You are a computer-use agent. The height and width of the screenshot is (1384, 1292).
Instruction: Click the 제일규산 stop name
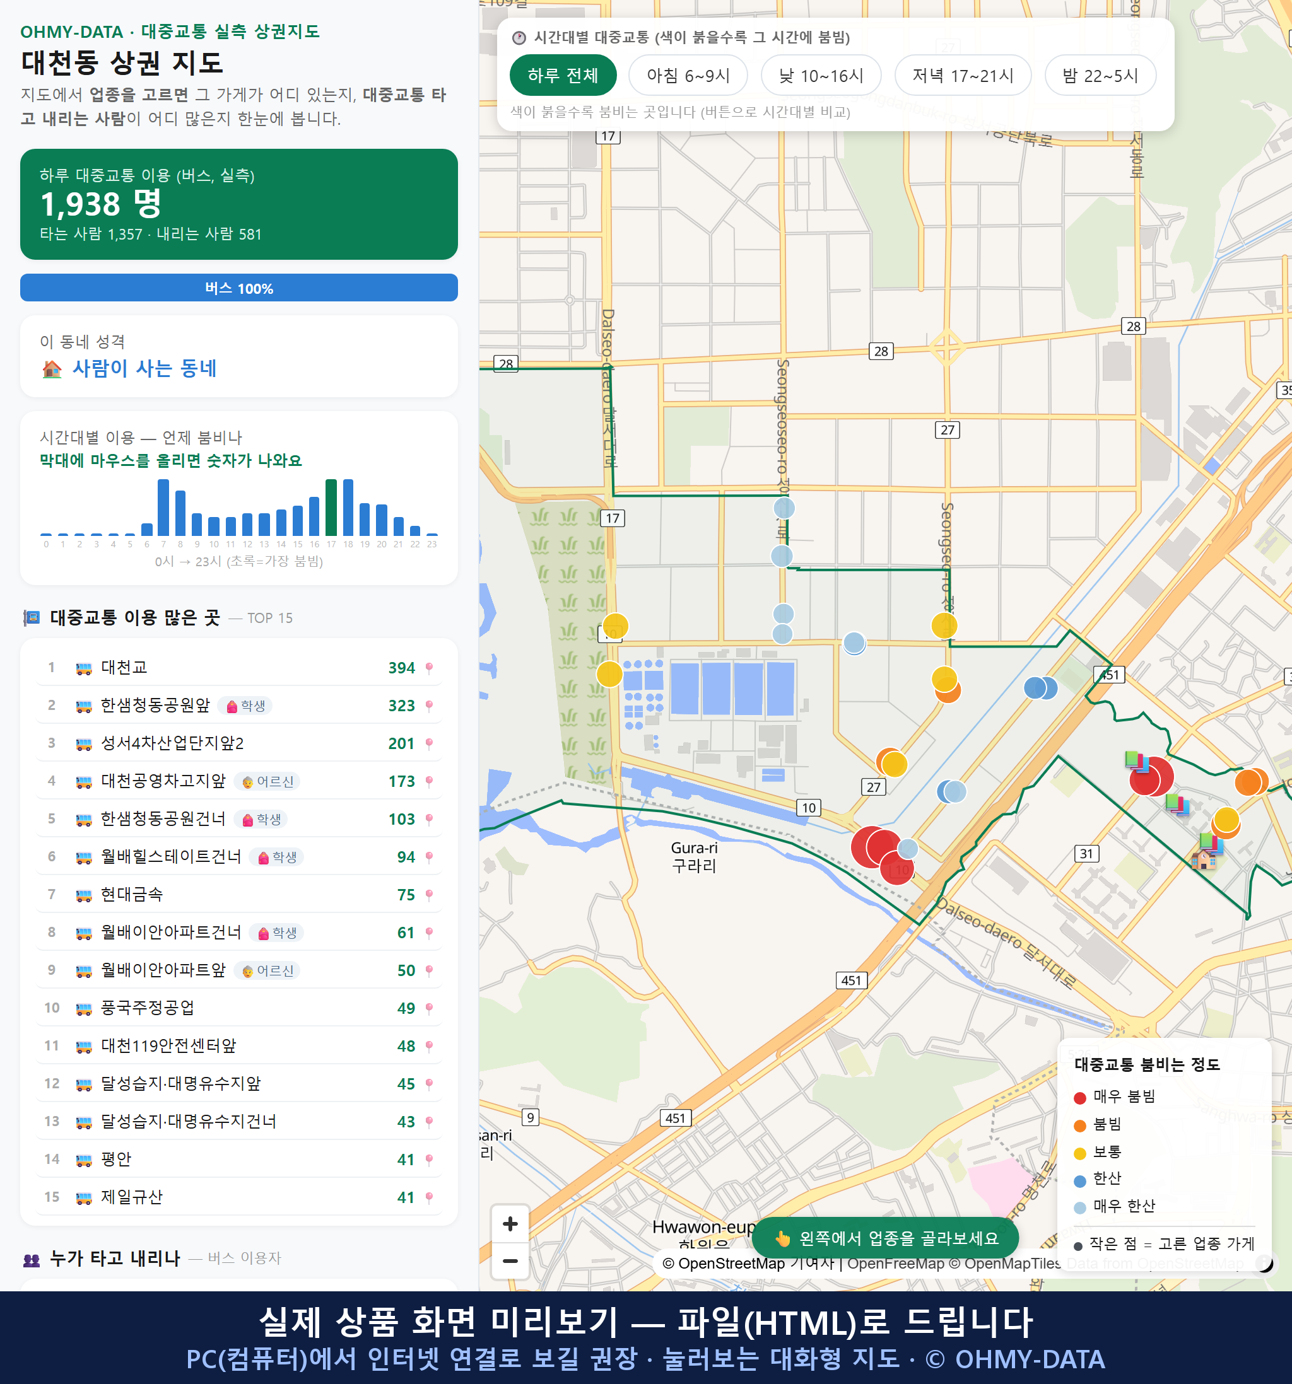coord(132,1197)
